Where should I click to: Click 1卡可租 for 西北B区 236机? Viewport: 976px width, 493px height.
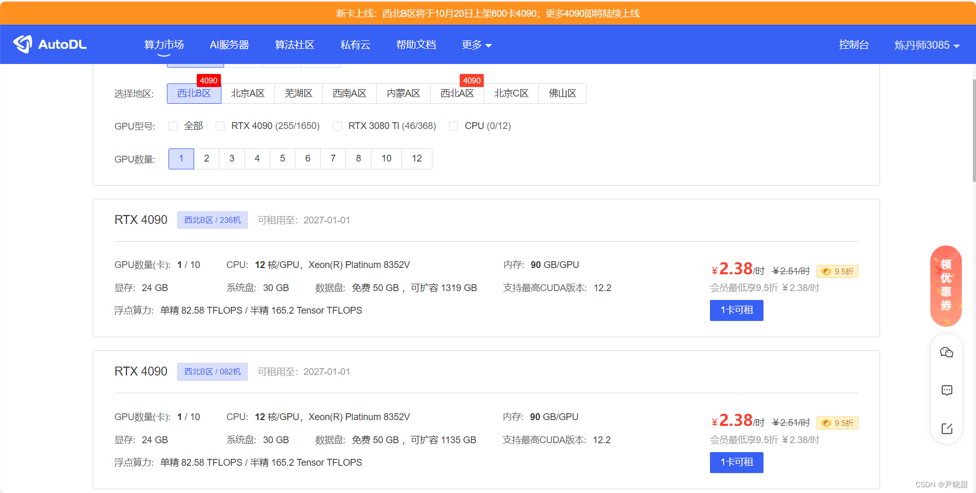coord(737,310)
